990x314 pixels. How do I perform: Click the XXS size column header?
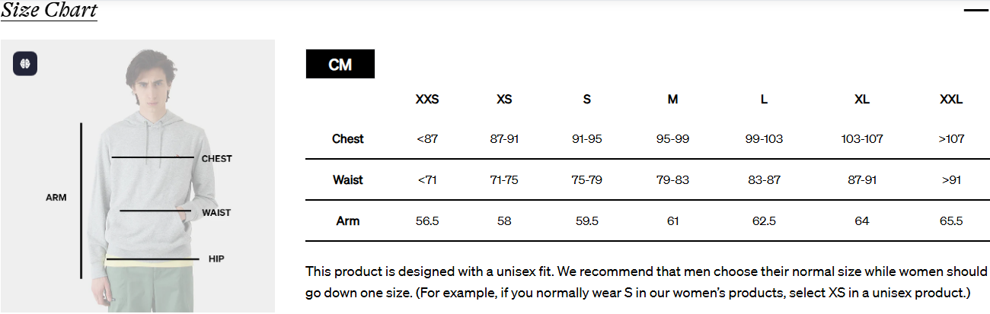click(x=427, y=100)
